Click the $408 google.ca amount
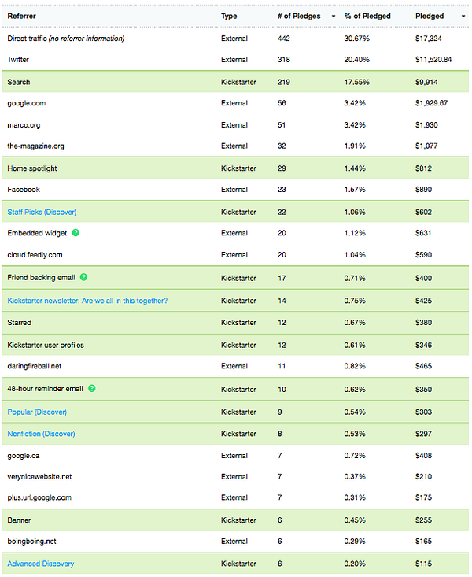Viewport: 472px width, 577px height. coord(423,456)
